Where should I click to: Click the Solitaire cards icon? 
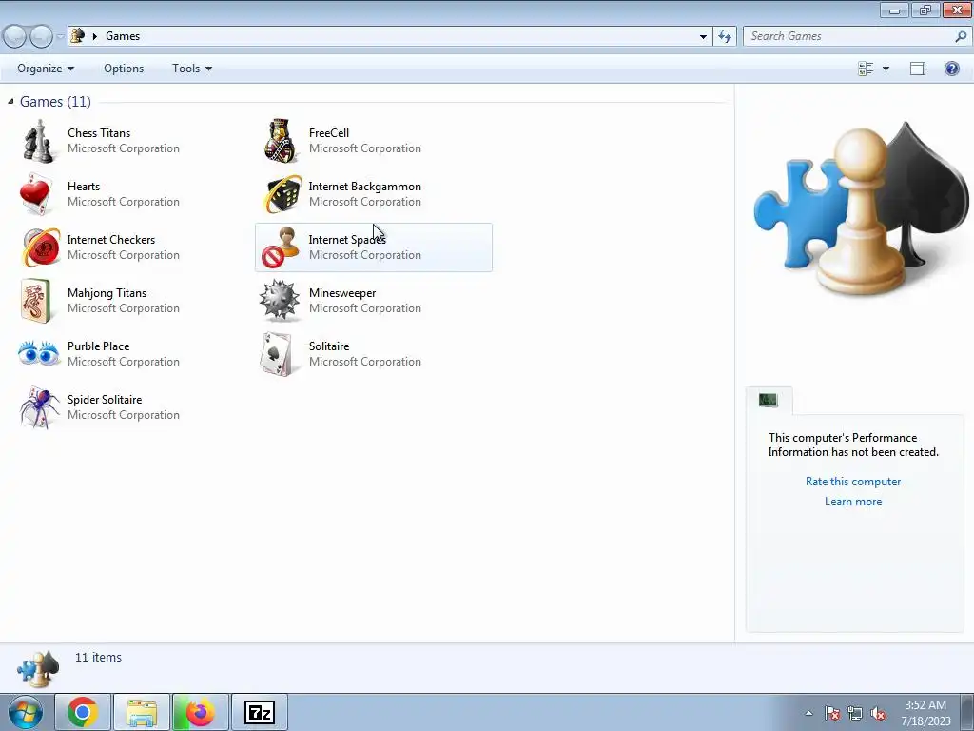(x=276, y=354)
